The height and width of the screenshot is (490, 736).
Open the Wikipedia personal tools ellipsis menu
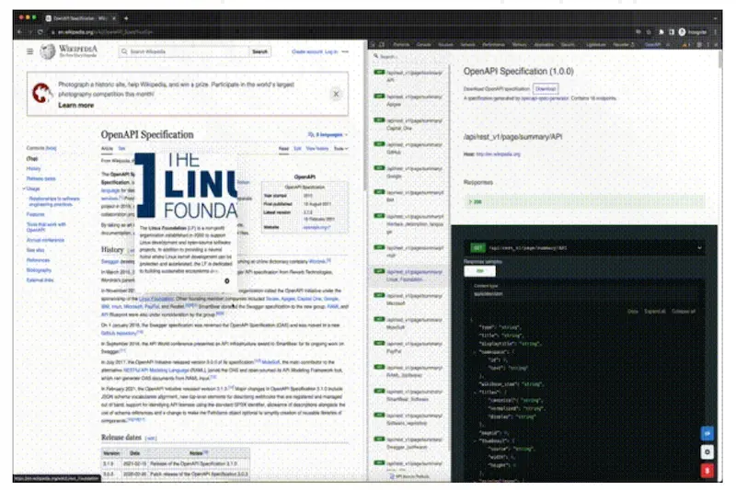pos(345,51)
